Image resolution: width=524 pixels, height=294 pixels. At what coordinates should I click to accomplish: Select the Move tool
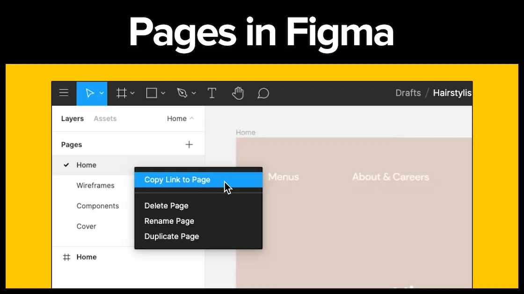pos(89,93)
